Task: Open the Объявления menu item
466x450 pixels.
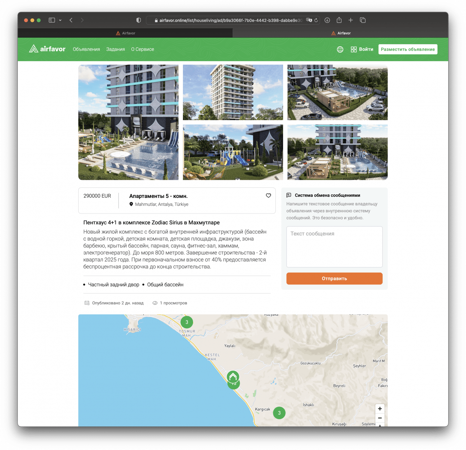Action: [86, 49]
